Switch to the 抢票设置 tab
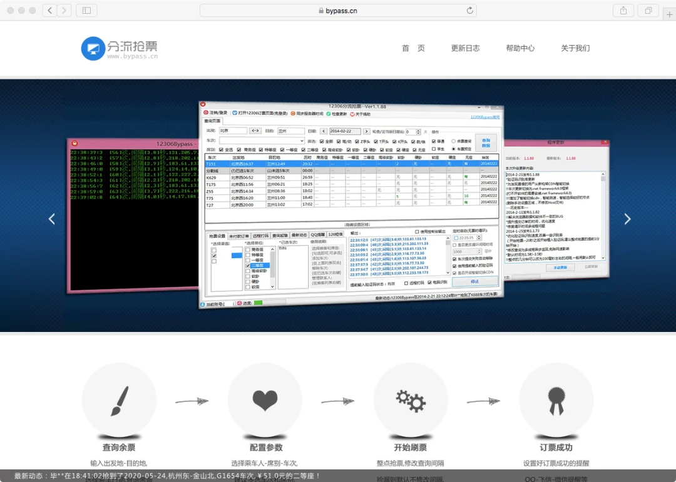 pyautogui.click(x=217, y=236)
